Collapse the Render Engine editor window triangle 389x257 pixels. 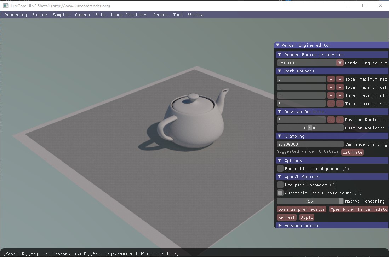pos(278,45)
